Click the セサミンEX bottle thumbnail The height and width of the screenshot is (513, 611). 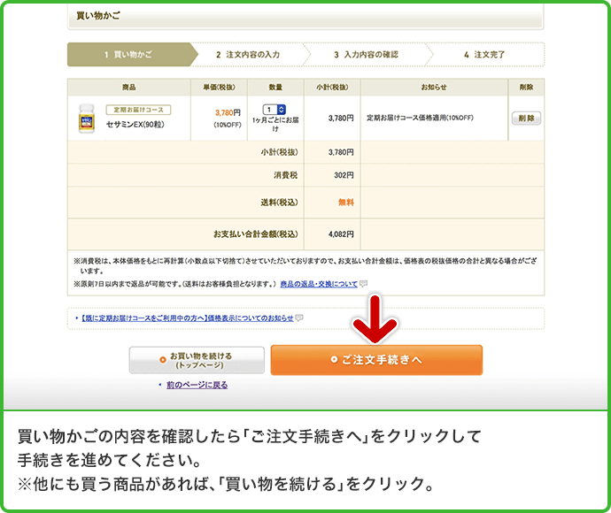pyautogui.click(x=87, y=119)
